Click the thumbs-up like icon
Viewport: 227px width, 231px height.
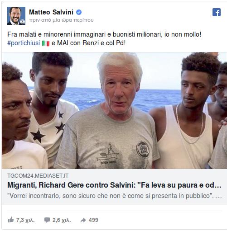click(11, 220)
